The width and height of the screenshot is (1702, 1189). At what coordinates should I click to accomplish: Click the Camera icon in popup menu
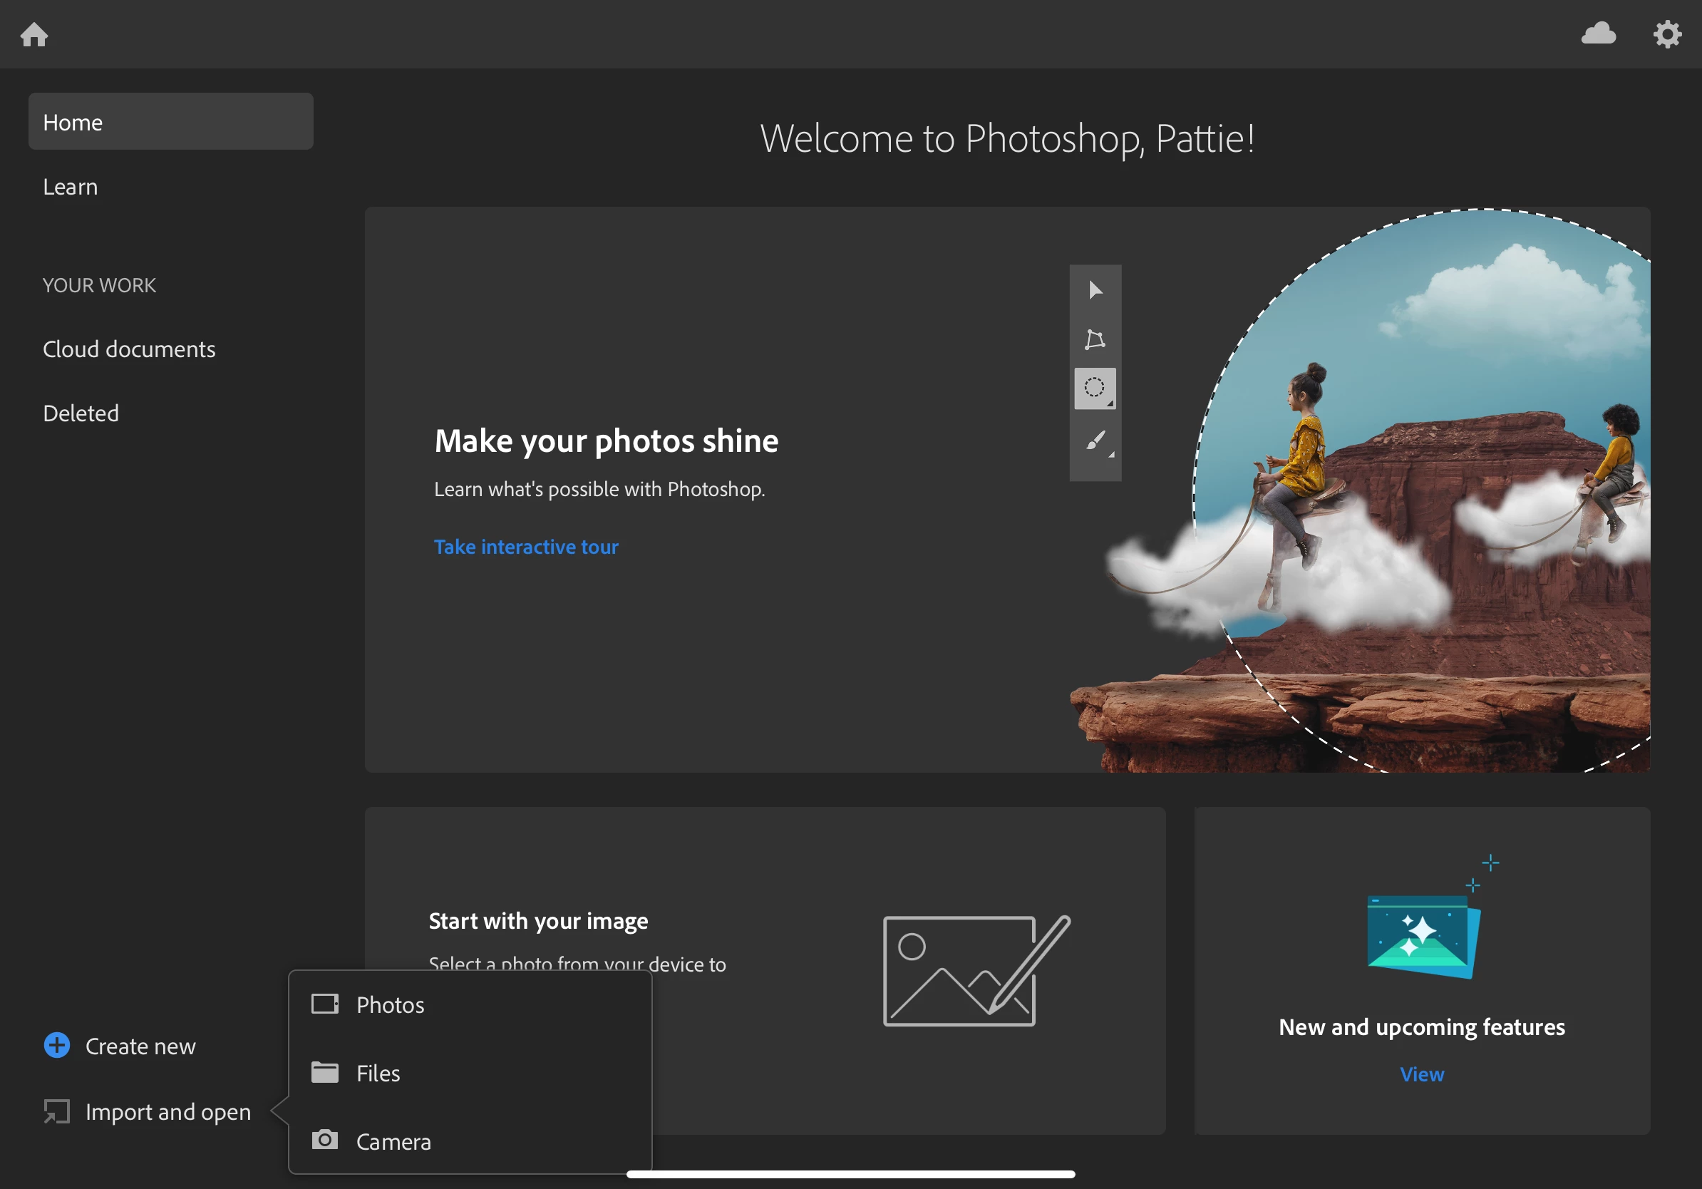click(325, 1140)
